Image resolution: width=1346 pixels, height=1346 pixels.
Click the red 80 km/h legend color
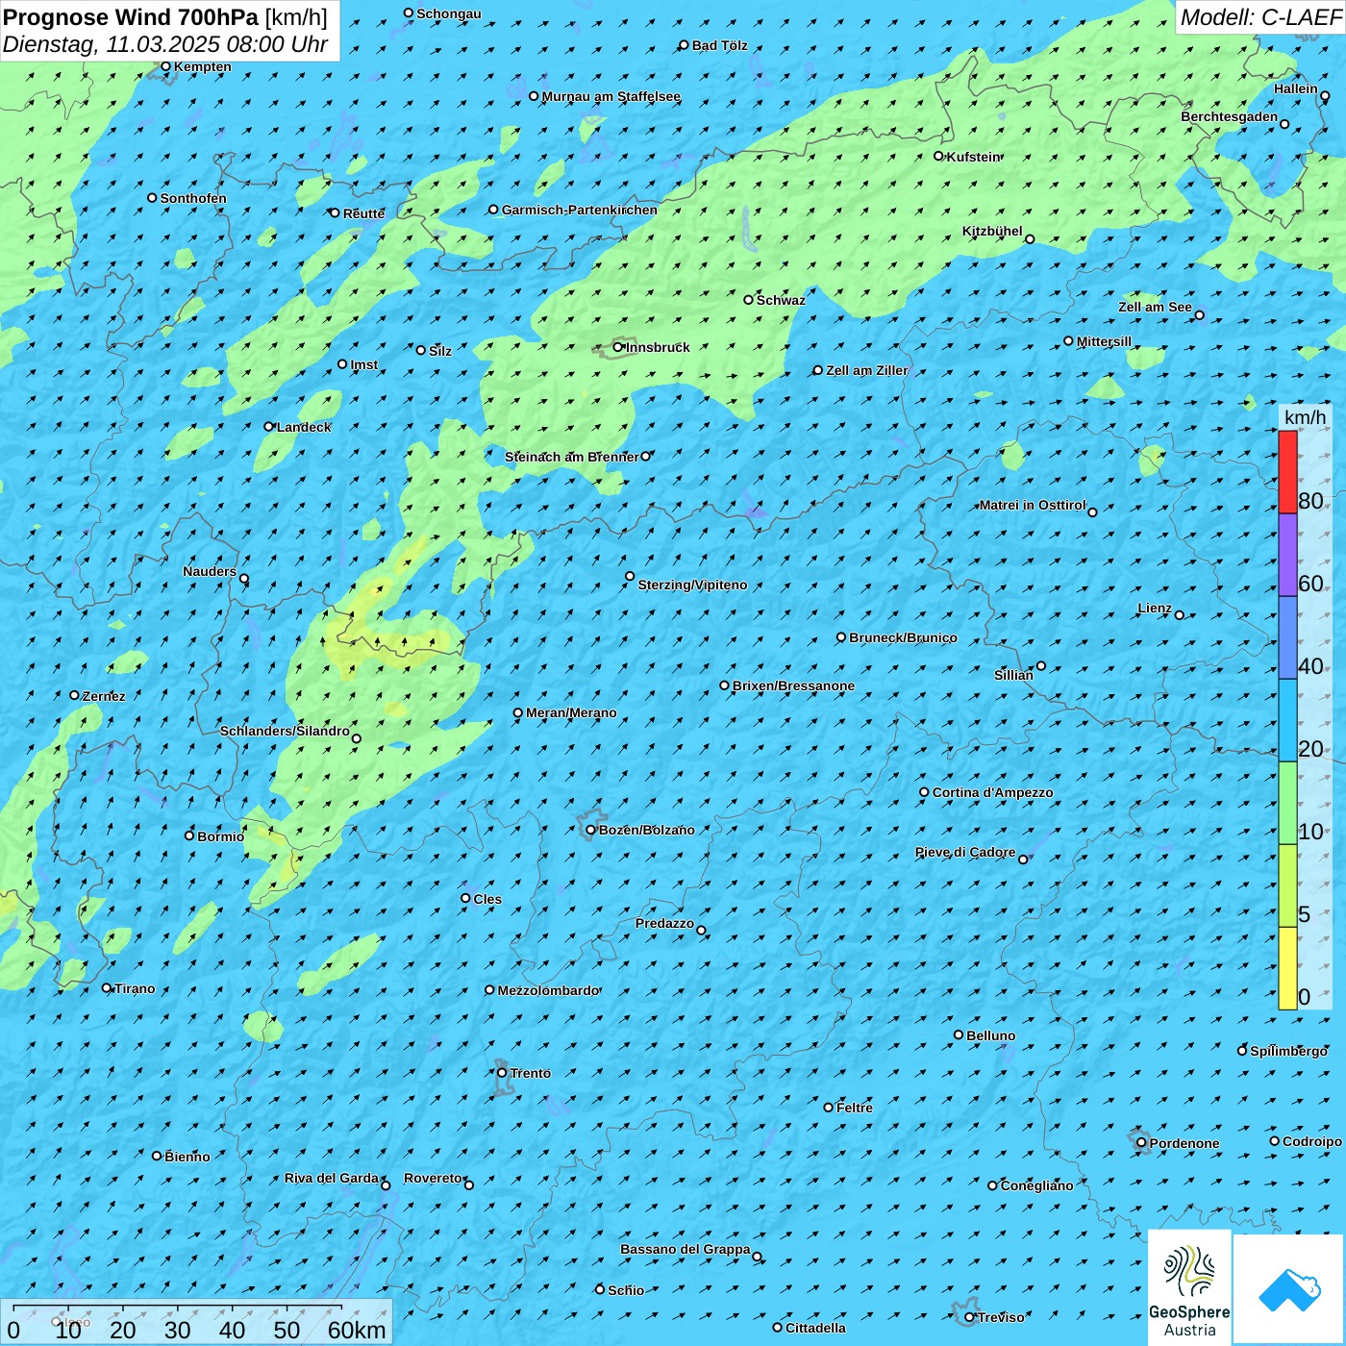coord(1287,472)
